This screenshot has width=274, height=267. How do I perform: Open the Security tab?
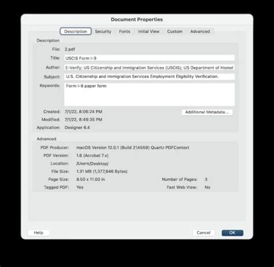[103, 31]
